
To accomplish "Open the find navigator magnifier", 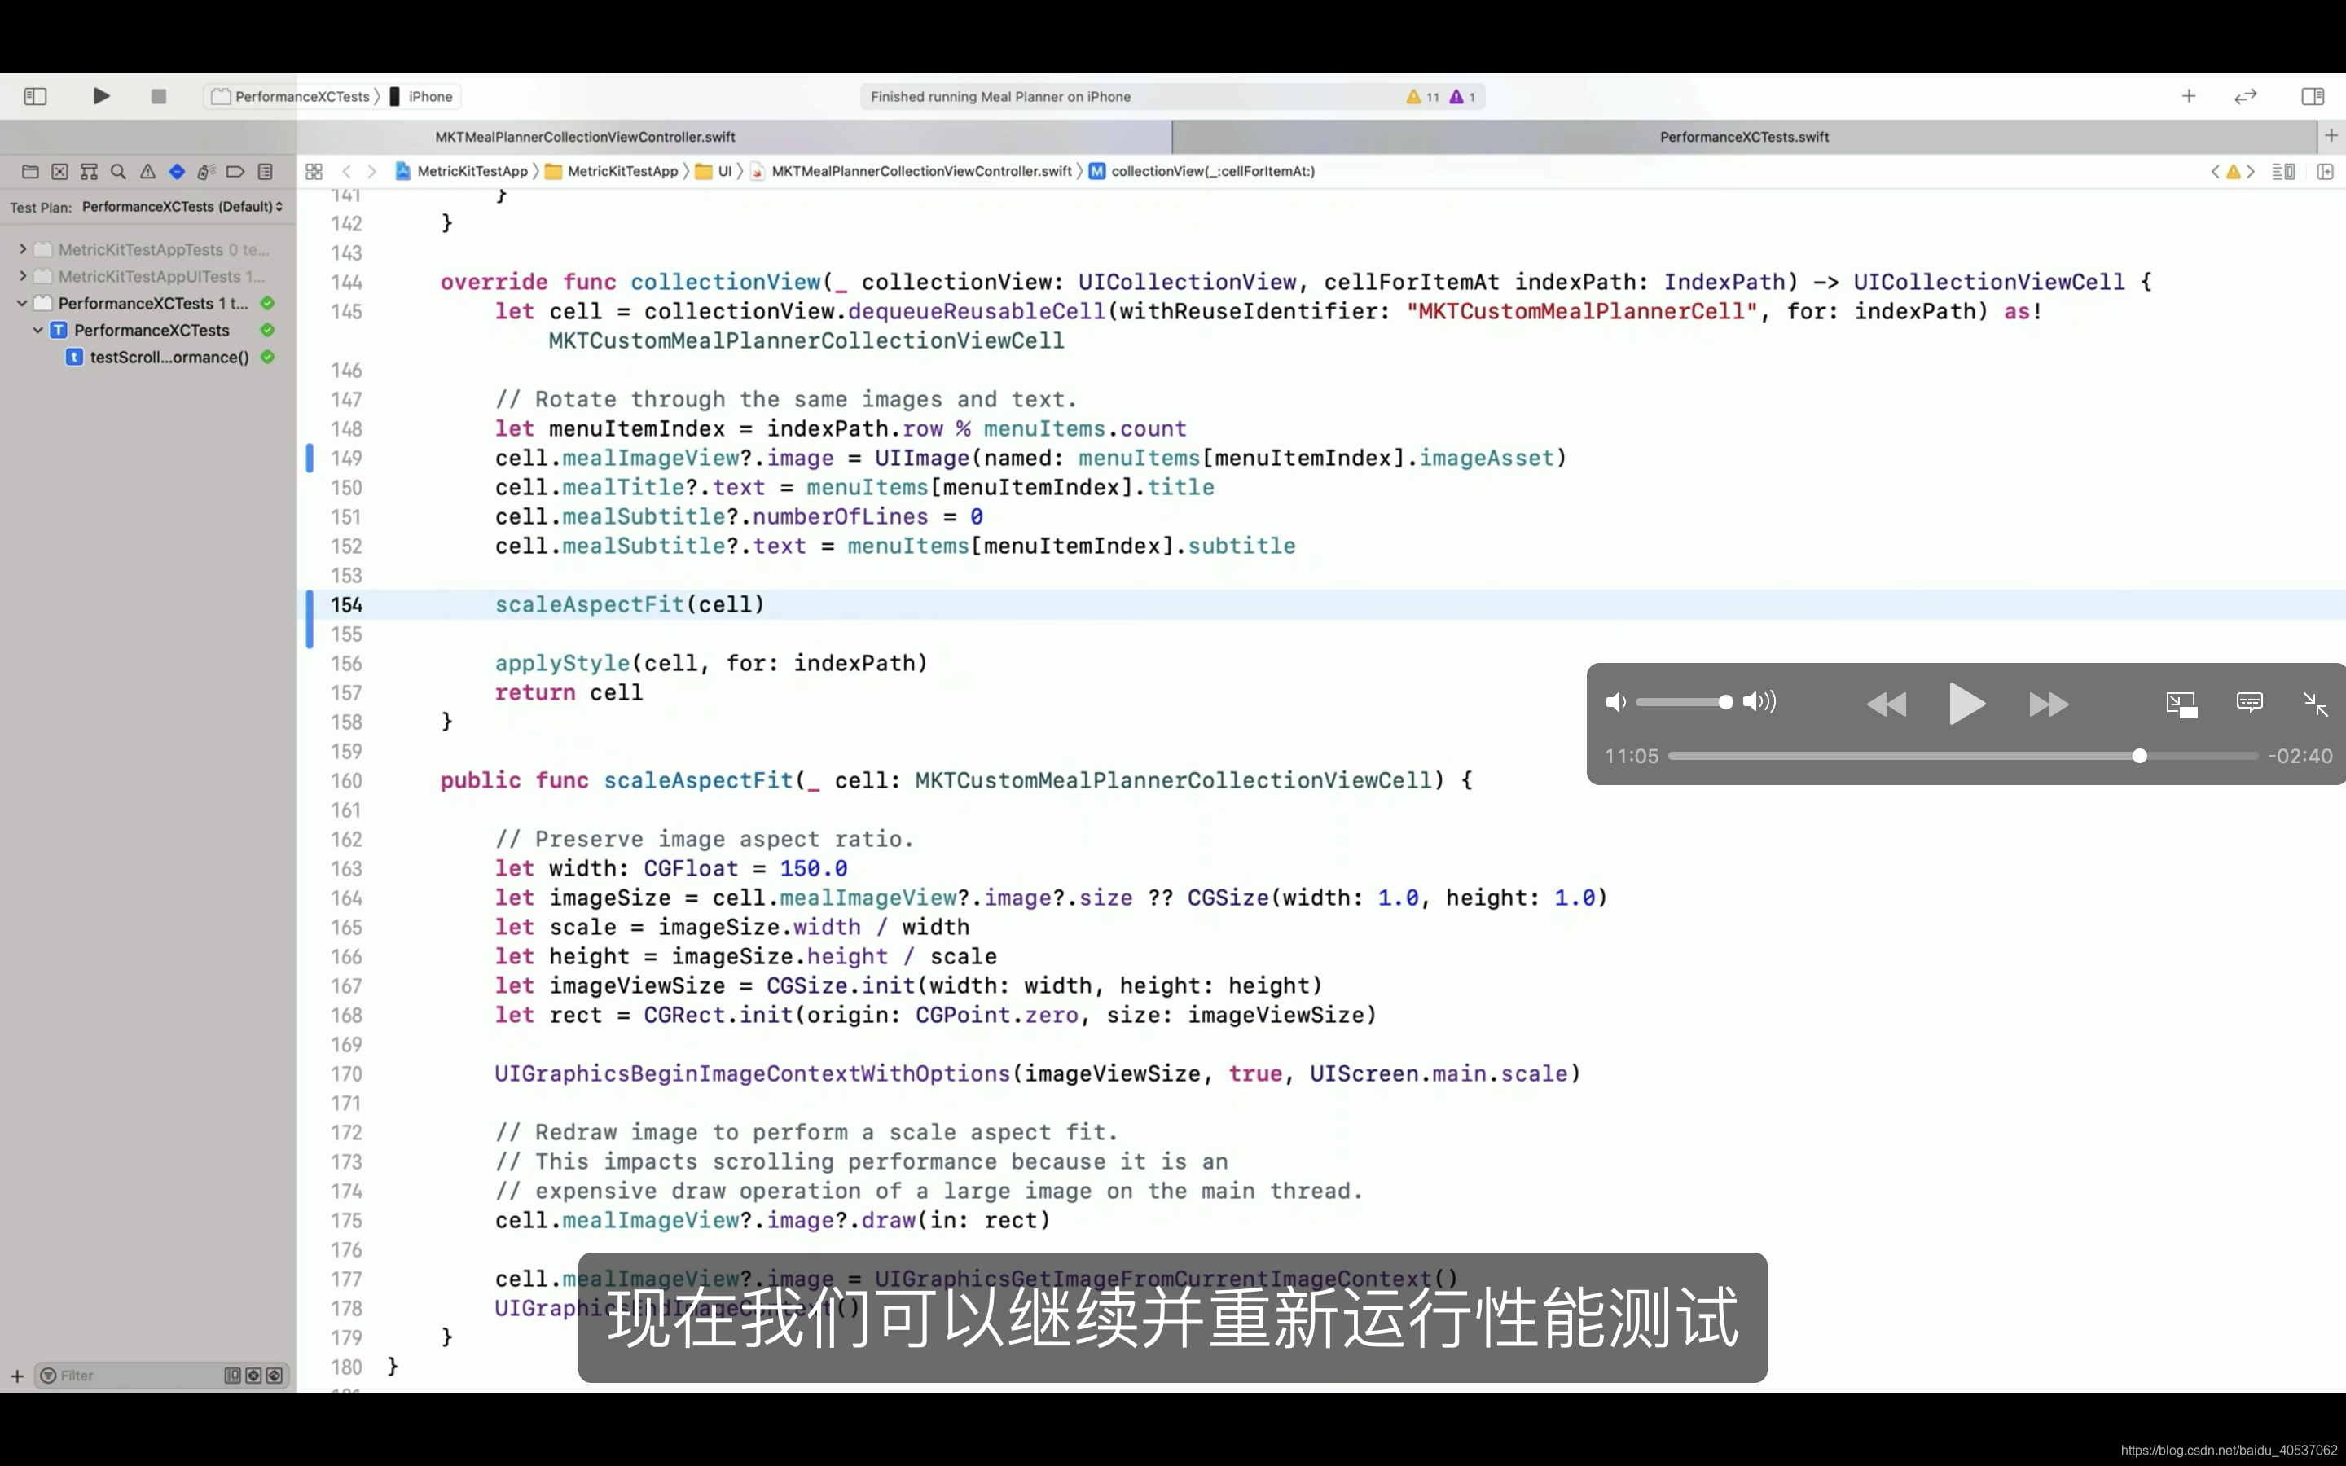I will [118, 172].
